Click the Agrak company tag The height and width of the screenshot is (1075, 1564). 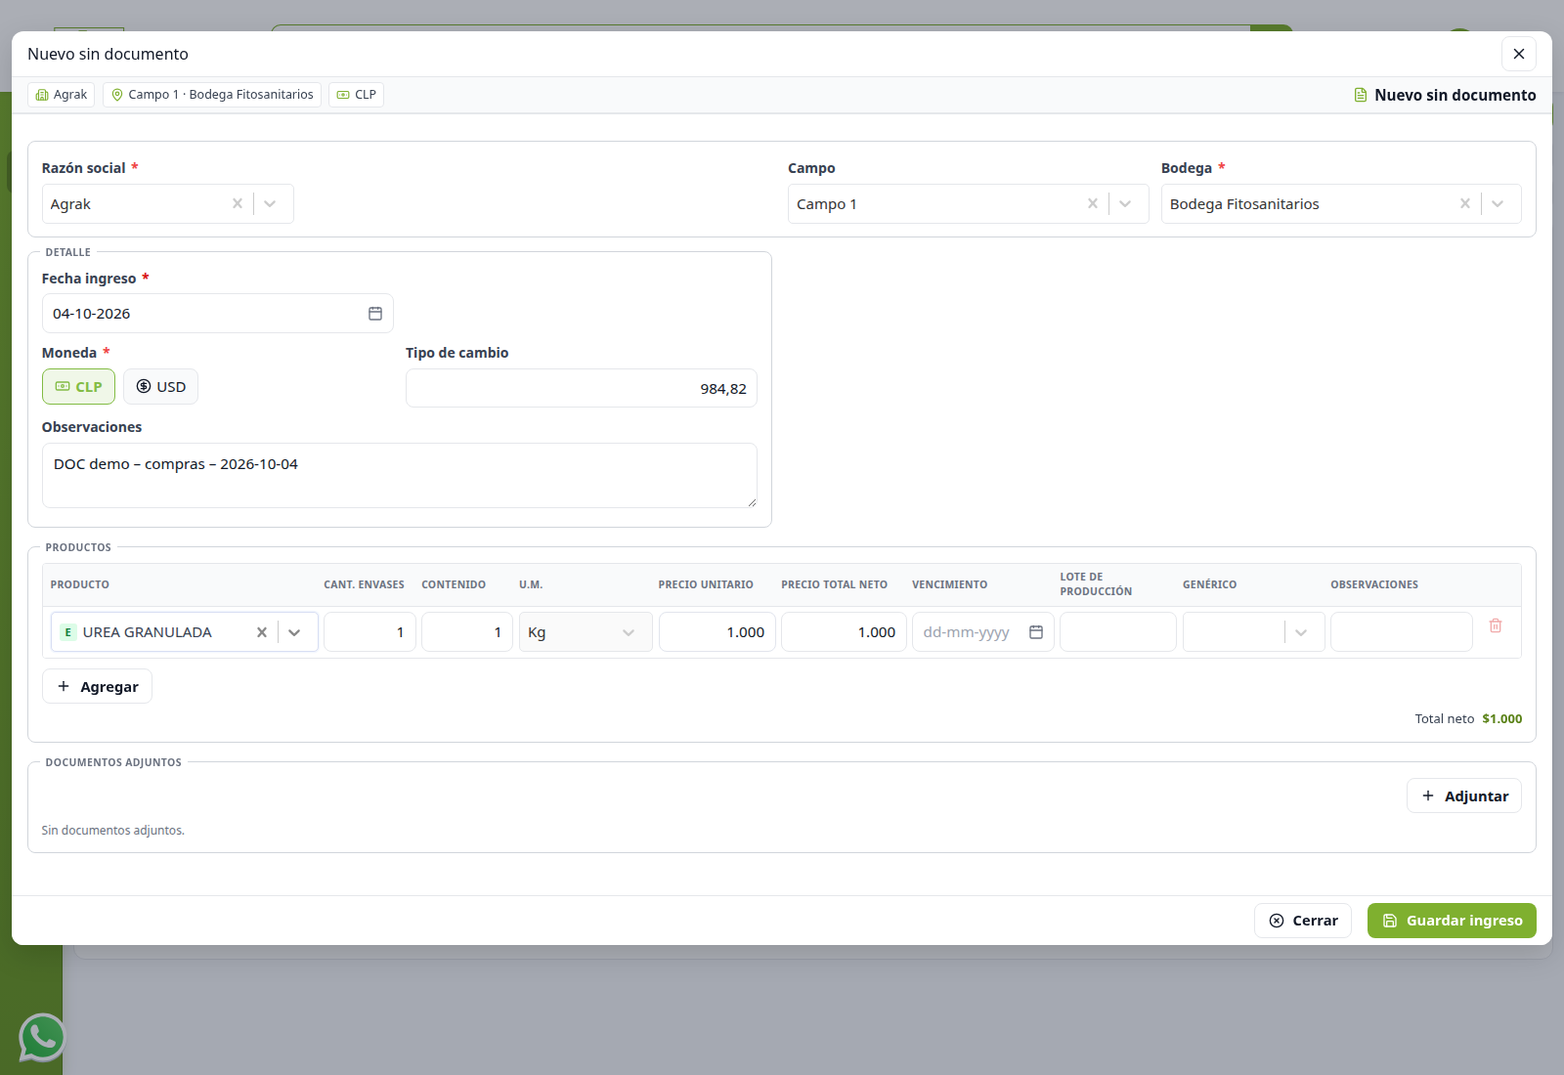click(62, 95)
